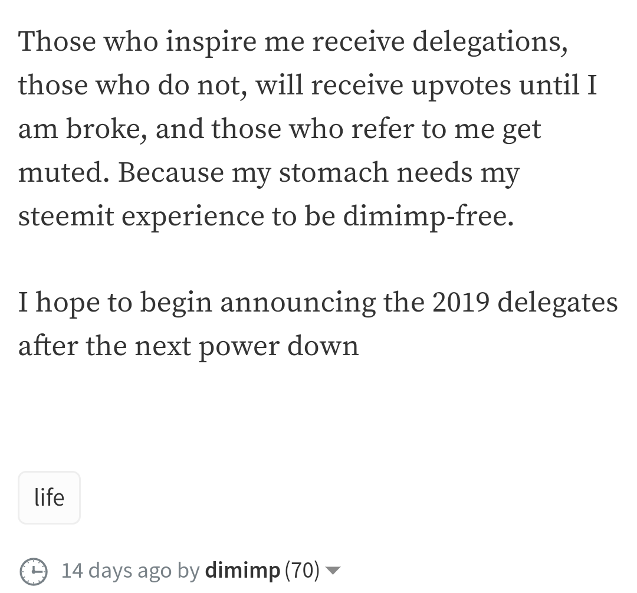Click the words "power down" ending the post

[278, 346]
